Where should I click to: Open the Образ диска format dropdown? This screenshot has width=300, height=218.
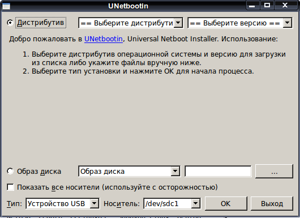click(129, 172)
